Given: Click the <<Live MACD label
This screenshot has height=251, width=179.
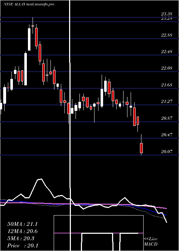Looking at the screenshot, I should (x=151, y=241).
